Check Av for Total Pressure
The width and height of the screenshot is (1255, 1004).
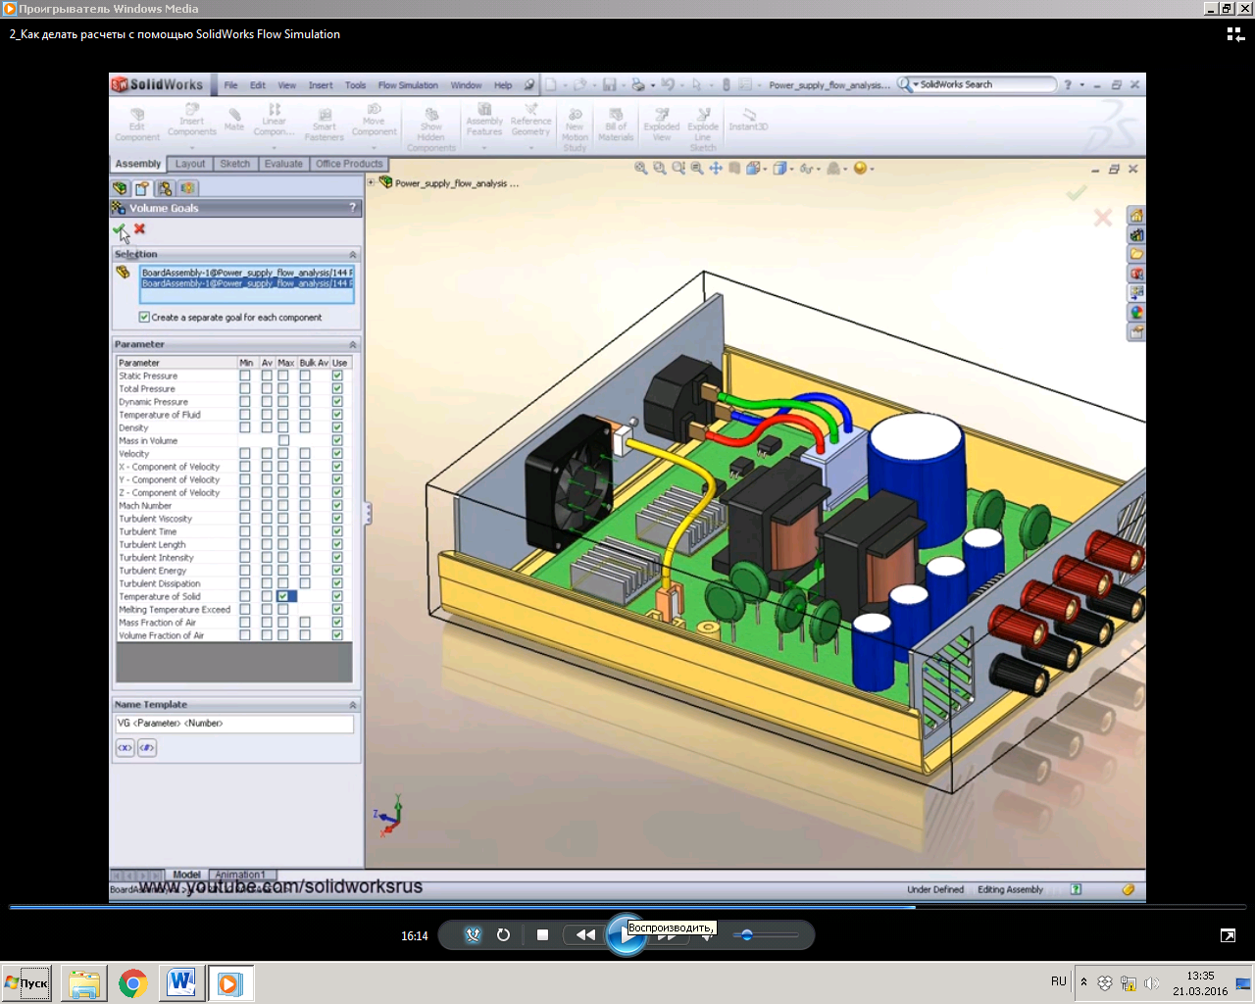point(267,389)
